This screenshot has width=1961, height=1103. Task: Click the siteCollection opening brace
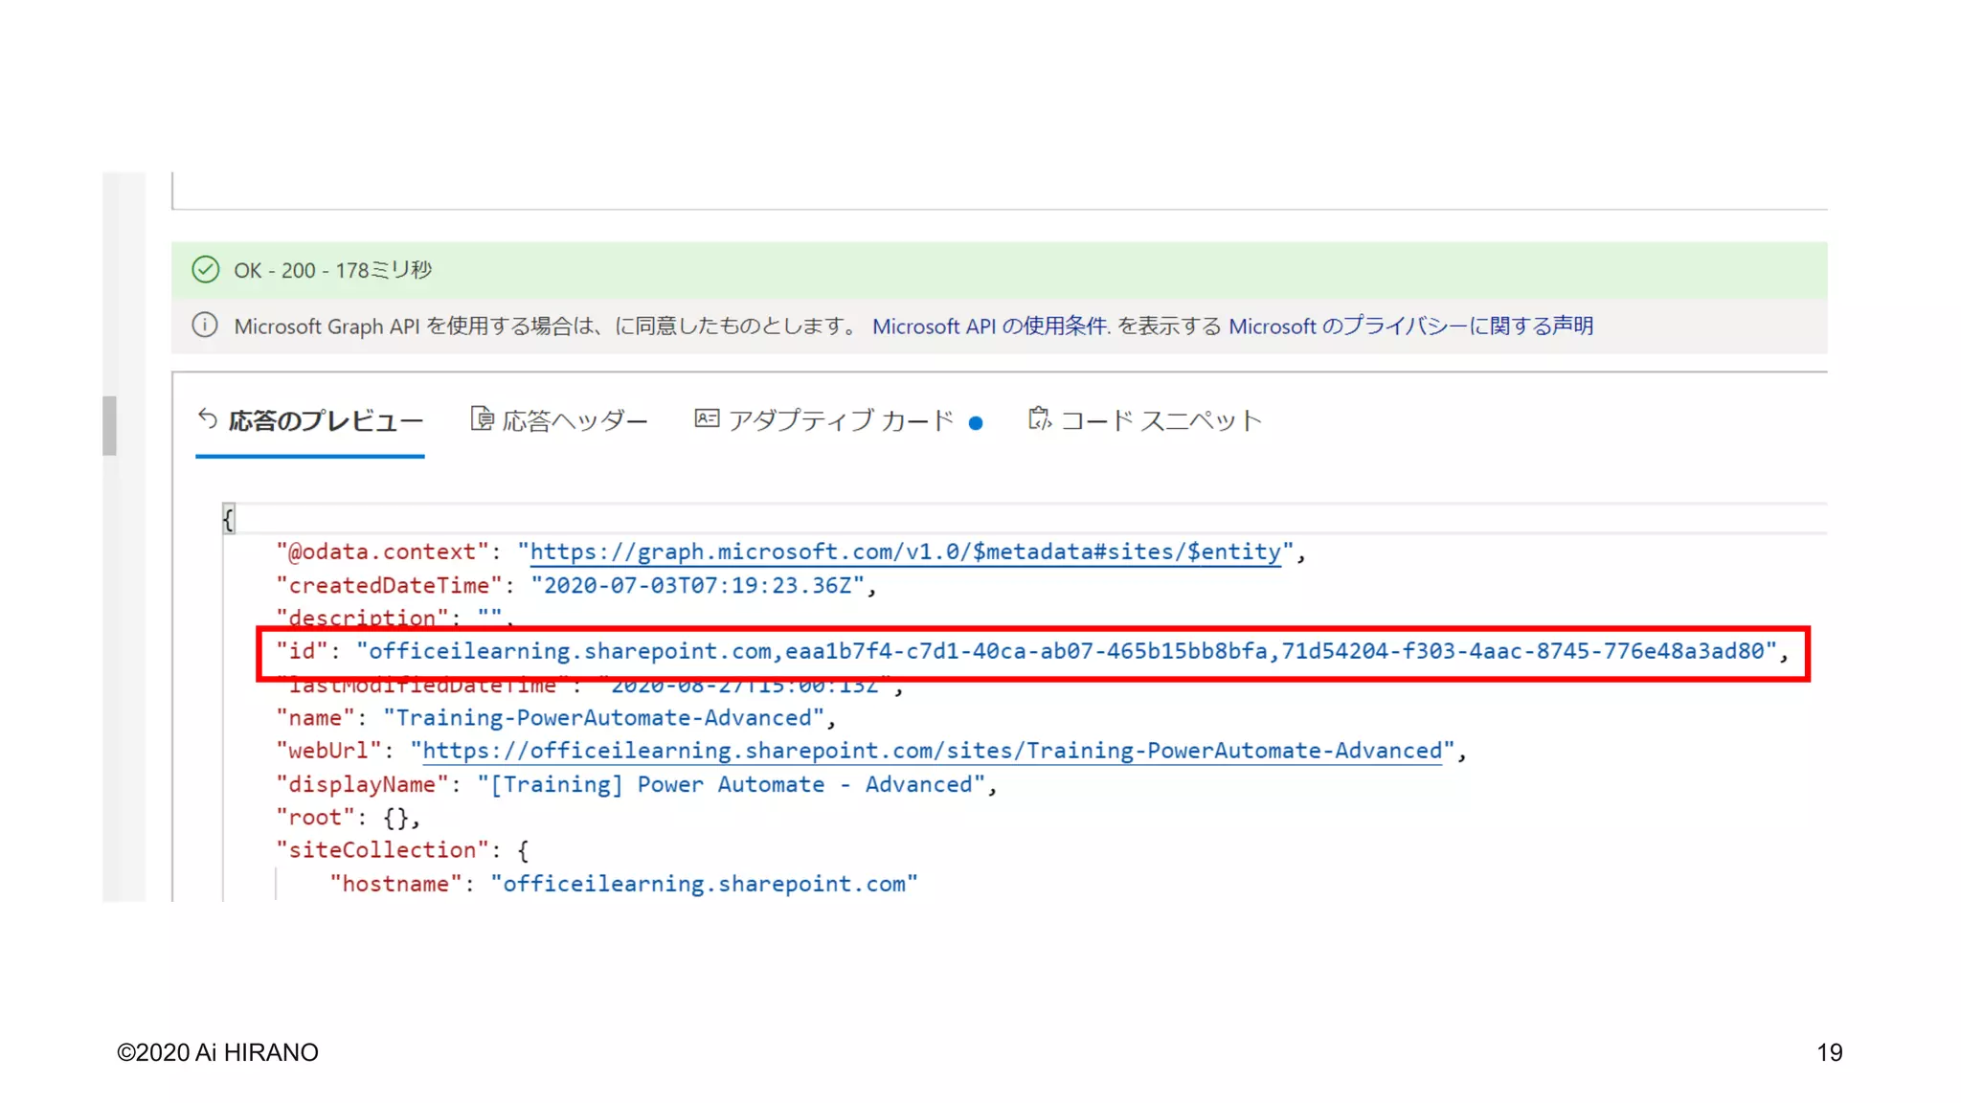click(x=523, y=850)
